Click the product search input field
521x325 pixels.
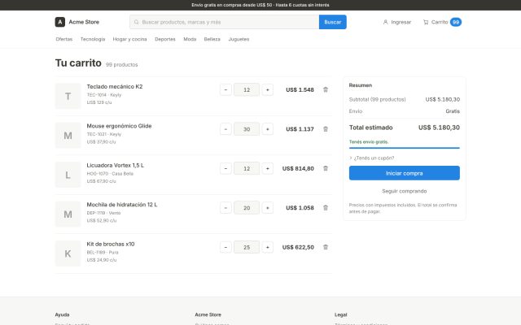(x=225, y=22)
